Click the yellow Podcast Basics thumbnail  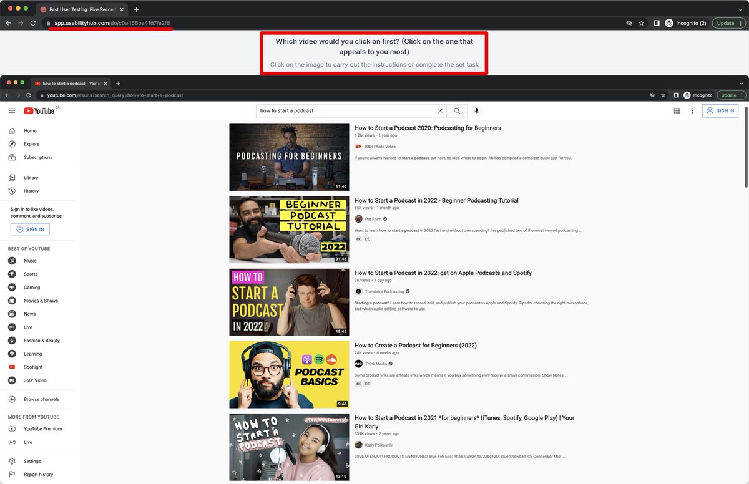click(289, 374)
